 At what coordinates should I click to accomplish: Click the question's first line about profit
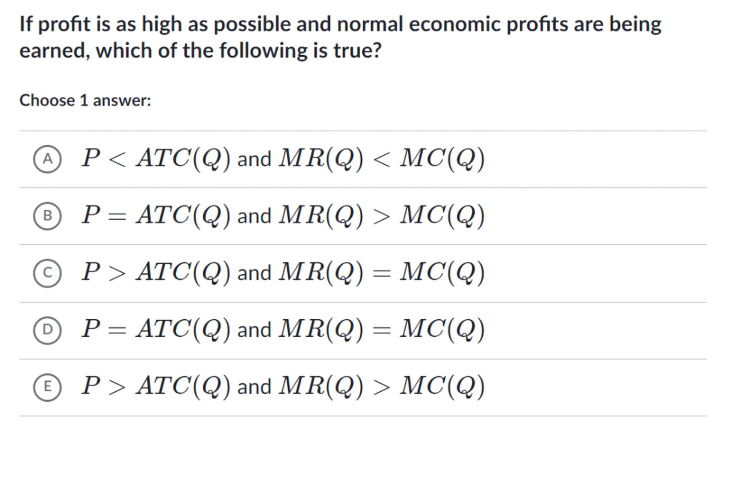pyautogui.click(x=340, y=24)
